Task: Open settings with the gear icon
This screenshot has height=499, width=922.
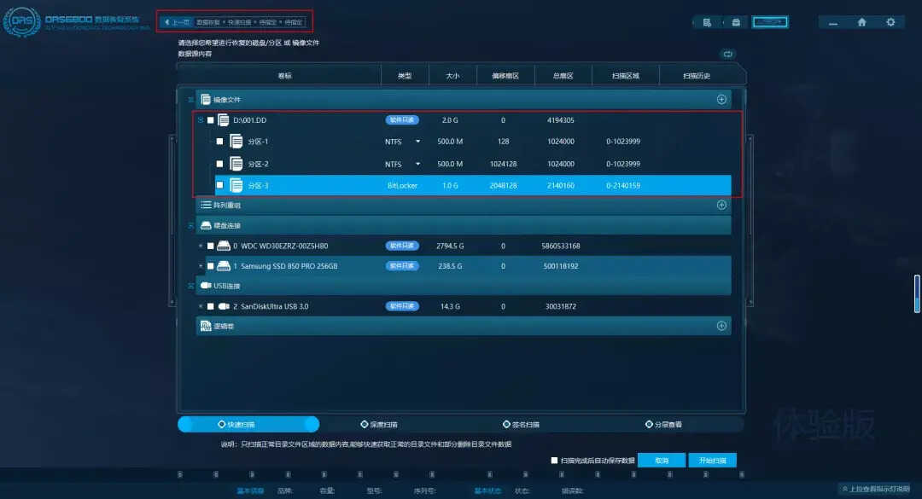Action: tap(890, 22)
